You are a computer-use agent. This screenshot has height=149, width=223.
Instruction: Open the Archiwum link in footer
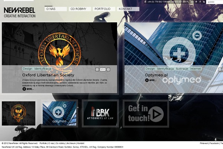tap(71, 143)
